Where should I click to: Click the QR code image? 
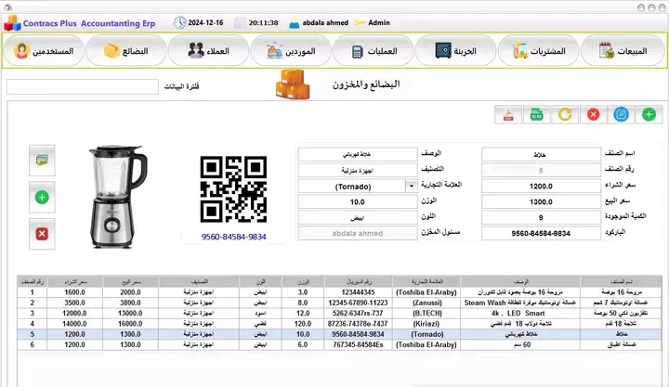233,189
